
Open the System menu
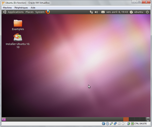[x=40, y=12]
